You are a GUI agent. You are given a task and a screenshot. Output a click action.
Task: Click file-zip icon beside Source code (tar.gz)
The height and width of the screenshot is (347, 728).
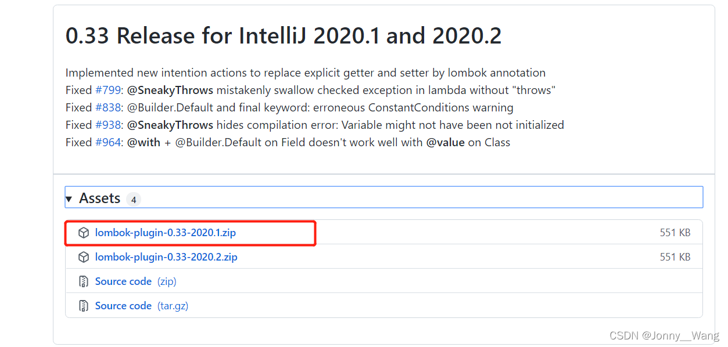pos(84,306)
